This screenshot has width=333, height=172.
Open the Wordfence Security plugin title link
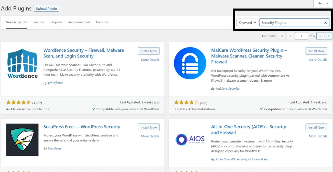[84, 53]
